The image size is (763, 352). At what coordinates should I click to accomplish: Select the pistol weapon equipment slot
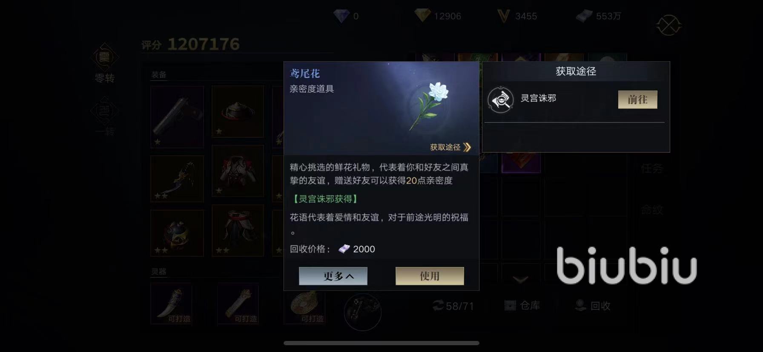(x=177, y=116)
